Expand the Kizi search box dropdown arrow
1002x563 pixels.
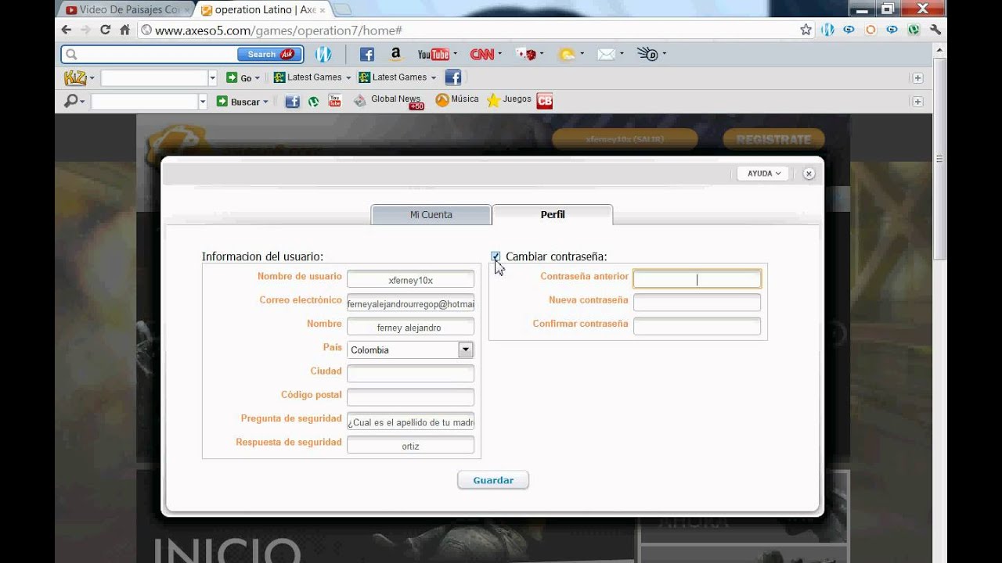[x=212, y=77]
